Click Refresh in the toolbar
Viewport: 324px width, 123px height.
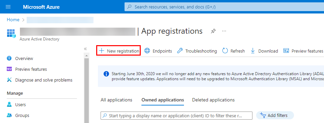coord(234,51)
